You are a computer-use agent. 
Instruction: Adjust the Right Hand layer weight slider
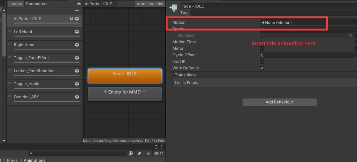coord(46,49)
